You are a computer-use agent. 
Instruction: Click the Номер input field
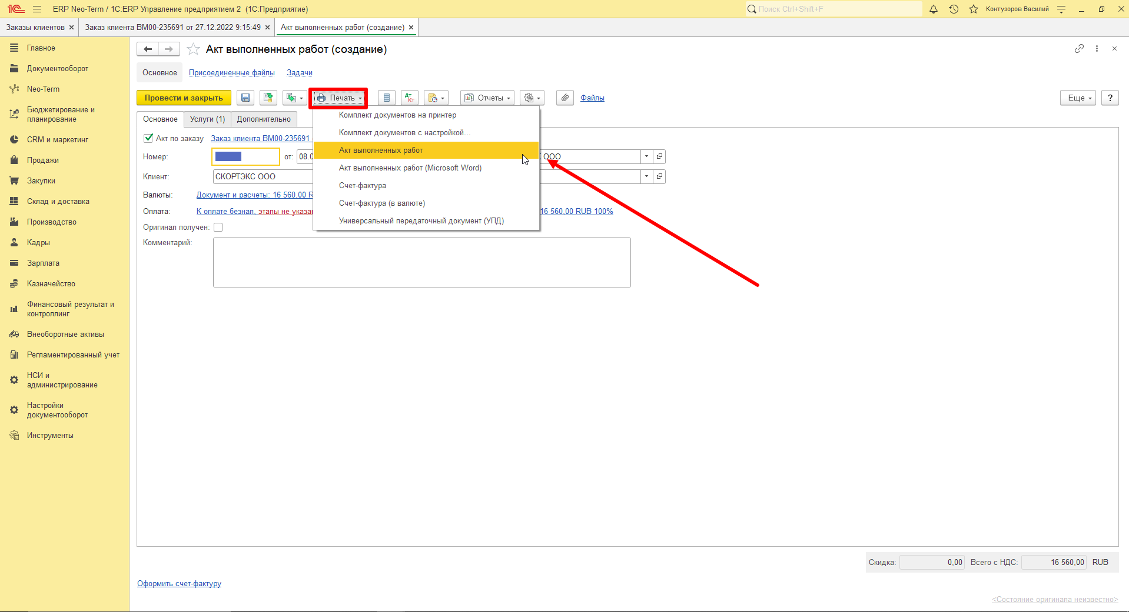point(245,156)
